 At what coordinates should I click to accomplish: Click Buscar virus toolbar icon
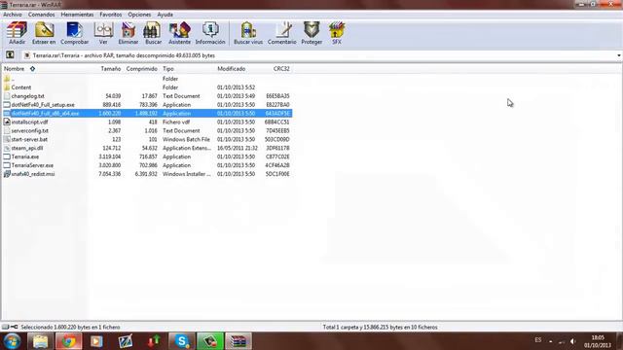[x=248, y=33]
